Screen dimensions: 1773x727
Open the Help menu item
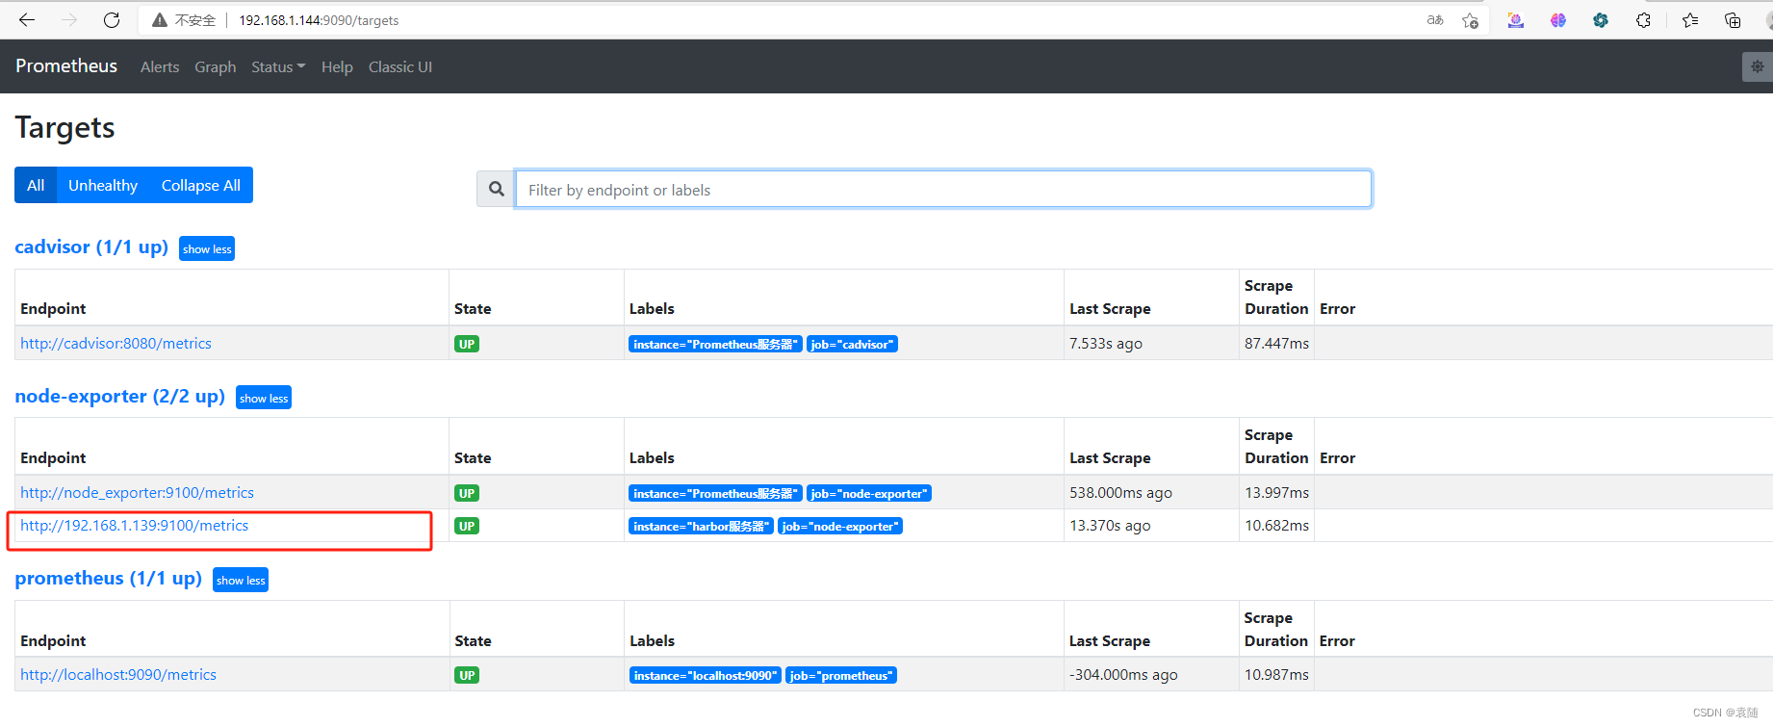(x=337, y=66)
